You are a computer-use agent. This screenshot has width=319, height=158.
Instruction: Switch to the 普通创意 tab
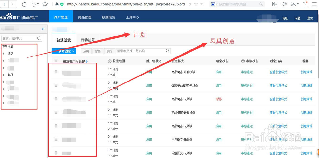(x=64, y=40)
